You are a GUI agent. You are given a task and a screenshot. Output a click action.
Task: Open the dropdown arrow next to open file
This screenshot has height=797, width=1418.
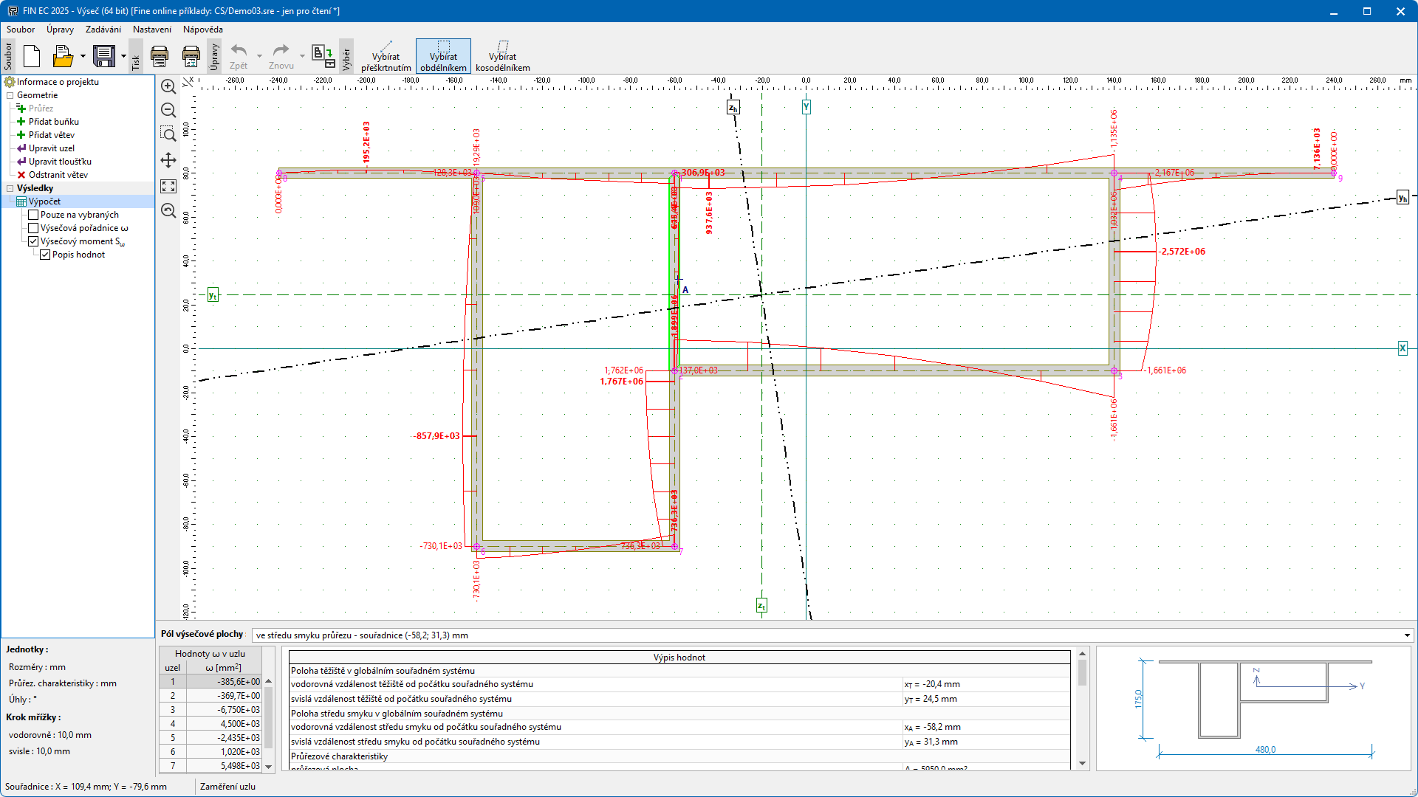pyautogui.click(x=83, y=56)
